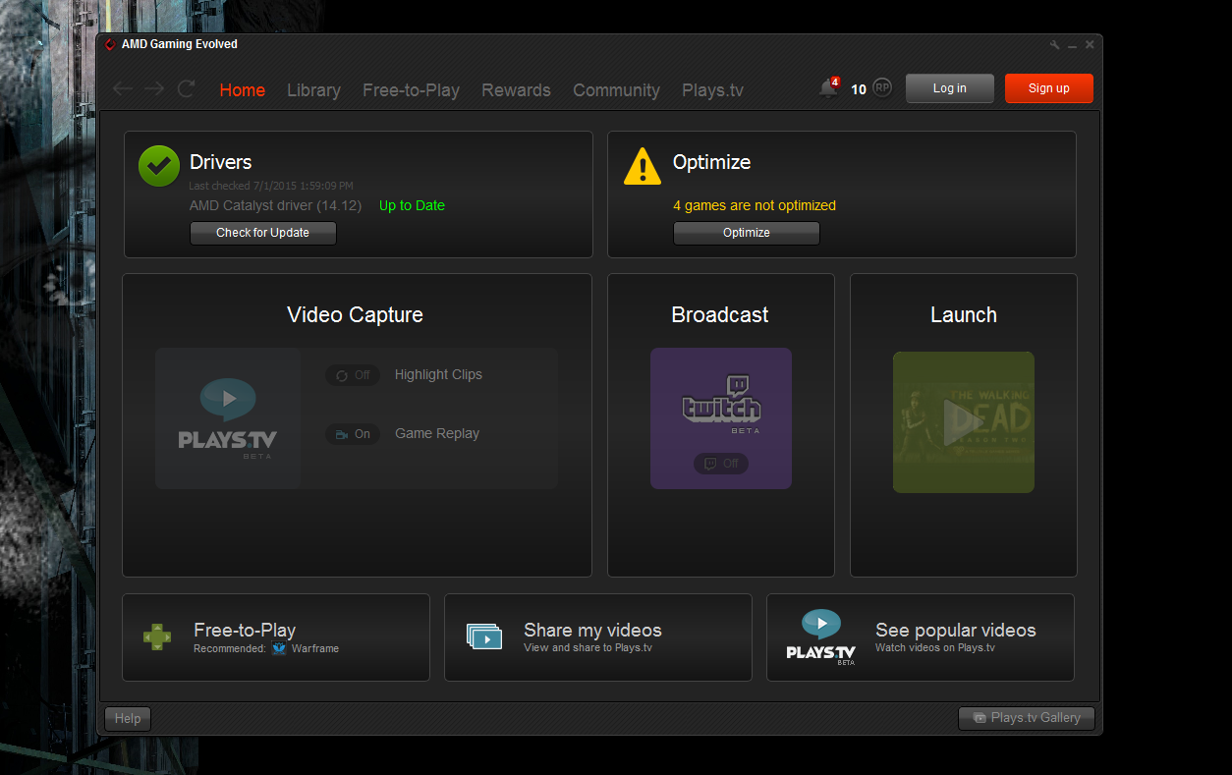Toggle Highlight Clips off switch
Screen dimensions: 1232x775
[353, 375]
